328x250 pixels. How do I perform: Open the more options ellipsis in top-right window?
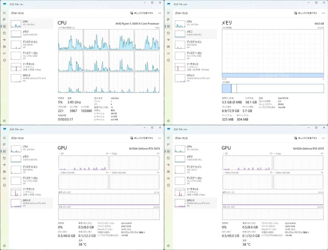coord(323,13)
